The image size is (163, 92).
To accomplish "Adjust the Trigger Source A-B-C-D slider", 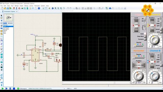I will click(139, 46).
